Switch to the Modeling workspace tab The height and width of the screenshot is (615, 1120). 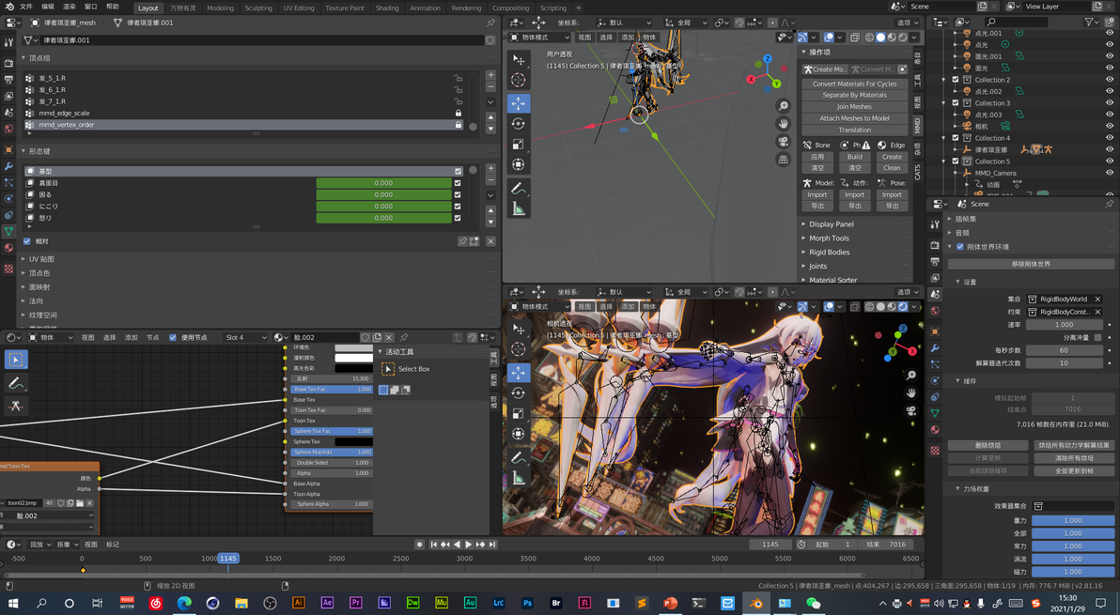pos(220,8)
